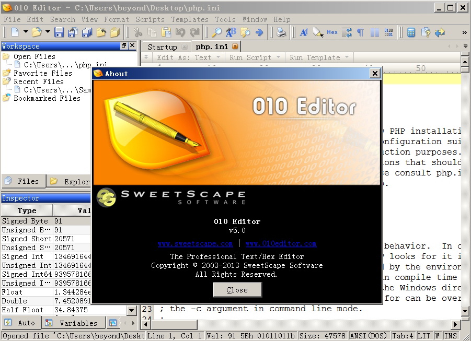Open the New file dropdown arrow
Screen dimensions: 471x341
(25, 32)
